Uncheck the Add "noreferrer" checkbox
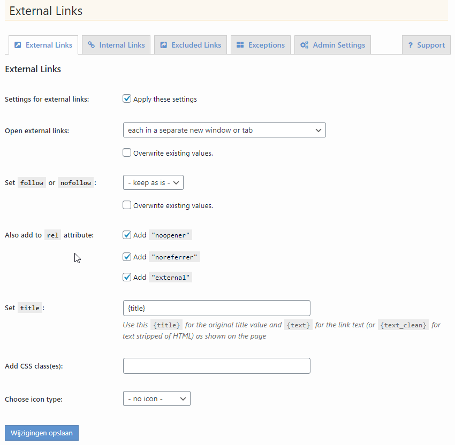Image resolution: width=455 pixels, height=445 pixels. (x=127, y=257)
